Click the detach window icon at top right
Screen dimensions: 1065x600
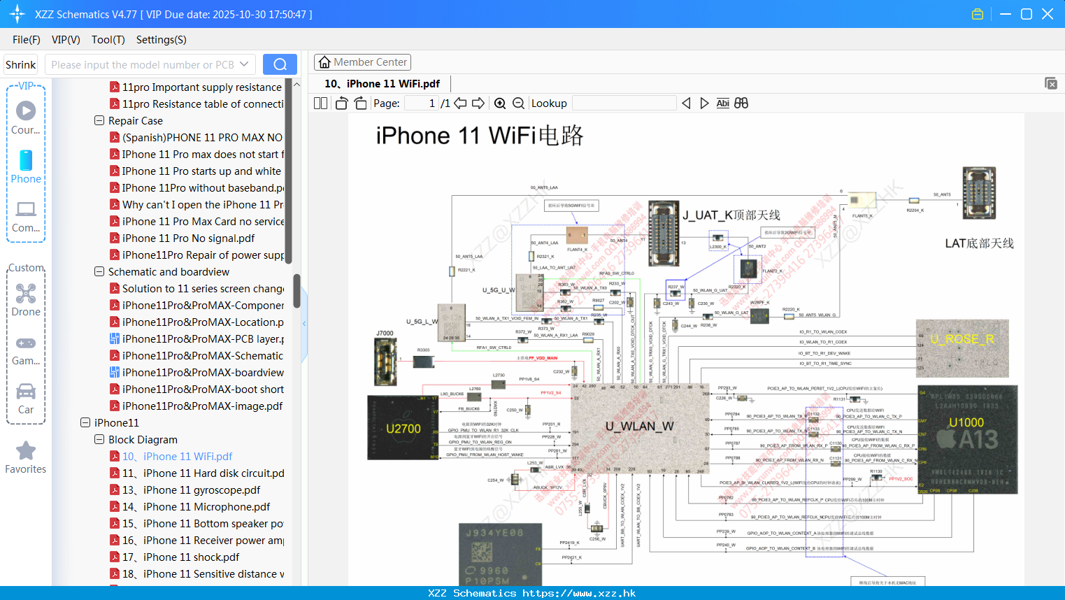(x=1050, y=83)
